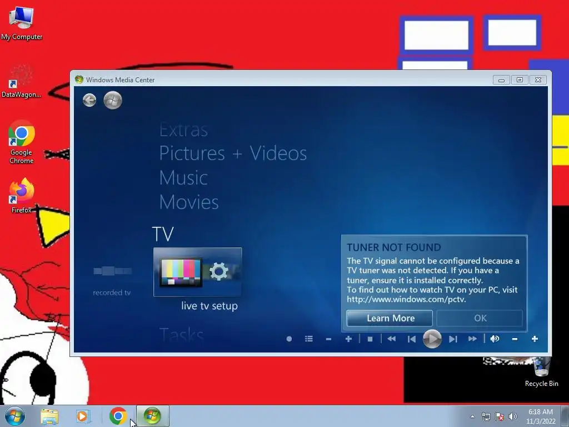Select the Firefox desktop shortcut
The width and height of the screenshot is (569, 427).
click(x=22, y=195)
